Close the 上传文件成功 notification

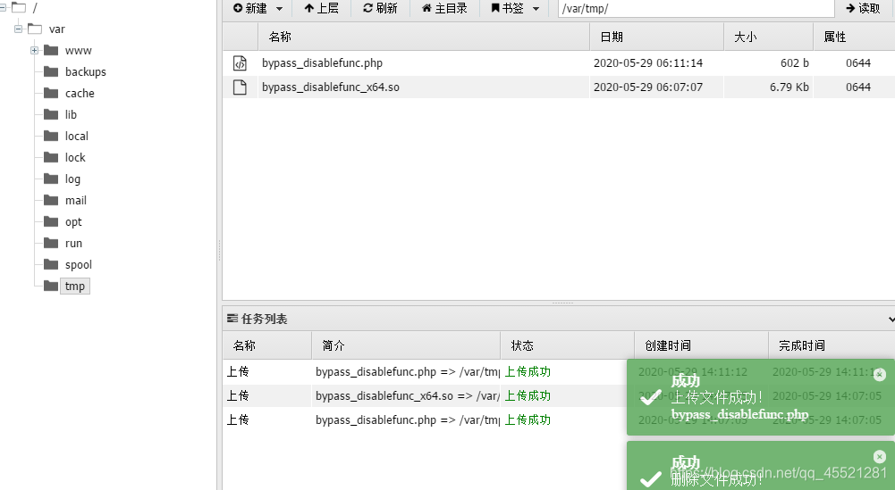click(x=880, y=374)
